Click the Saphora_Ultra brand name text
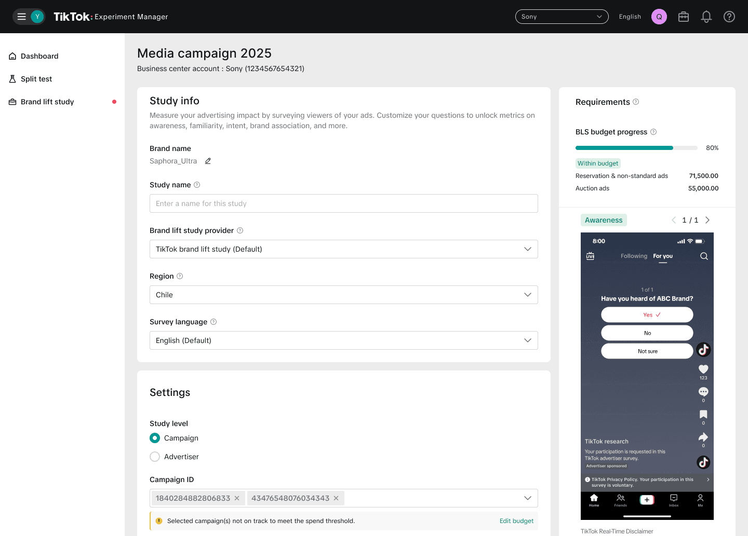The height and width of the screenshot is (536, 748). pos(173,161)
